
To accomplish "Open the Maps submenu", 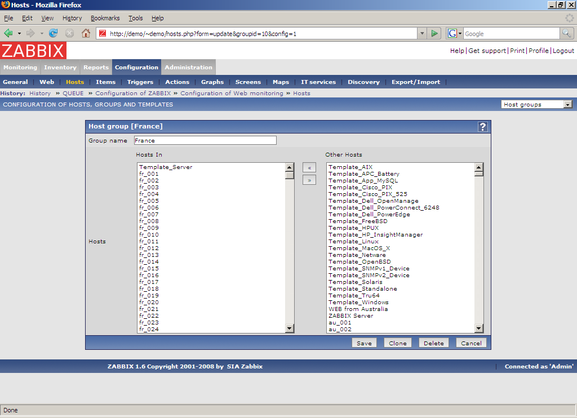I will [281, 82].
